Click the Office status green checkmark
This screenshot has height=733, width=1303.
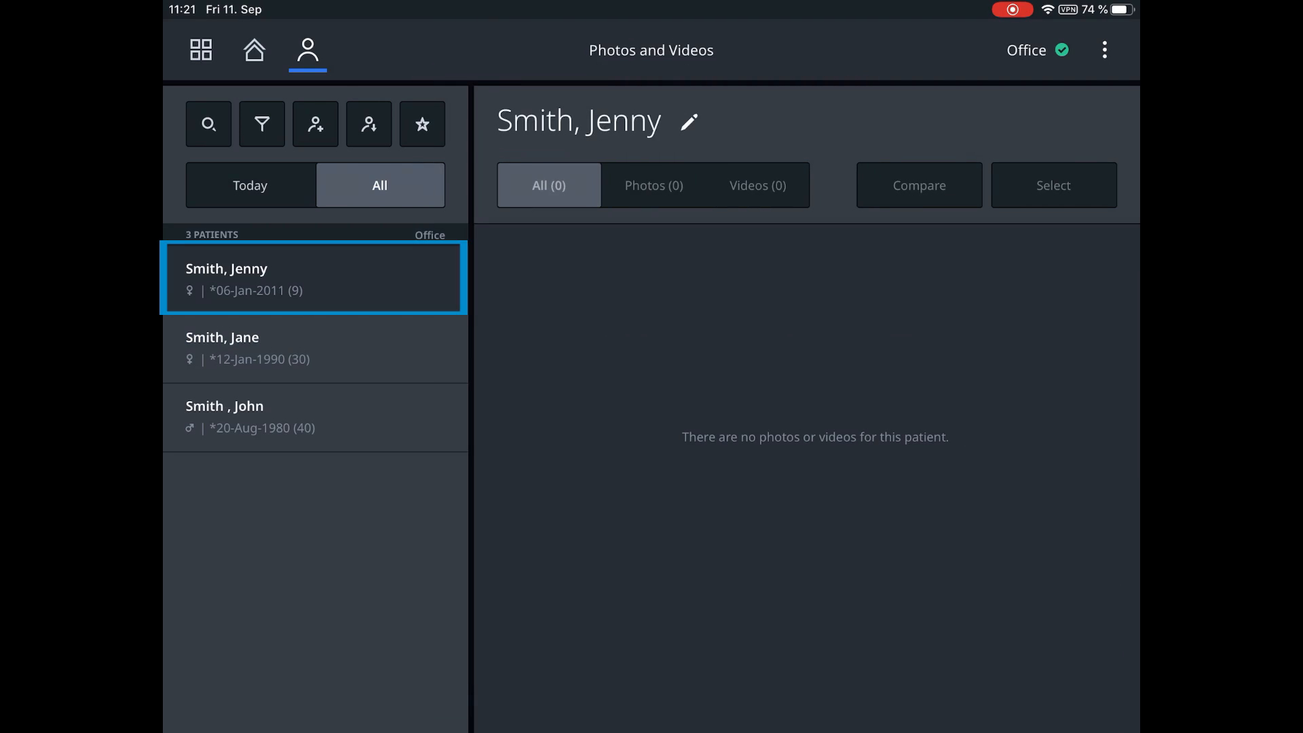pos(1063,50)
